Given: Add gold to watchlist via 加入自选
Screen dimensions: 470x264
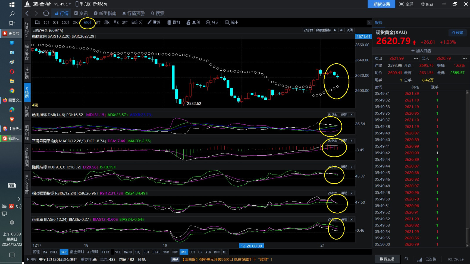Looking at the screenshot, I should [x=421, y=50].
